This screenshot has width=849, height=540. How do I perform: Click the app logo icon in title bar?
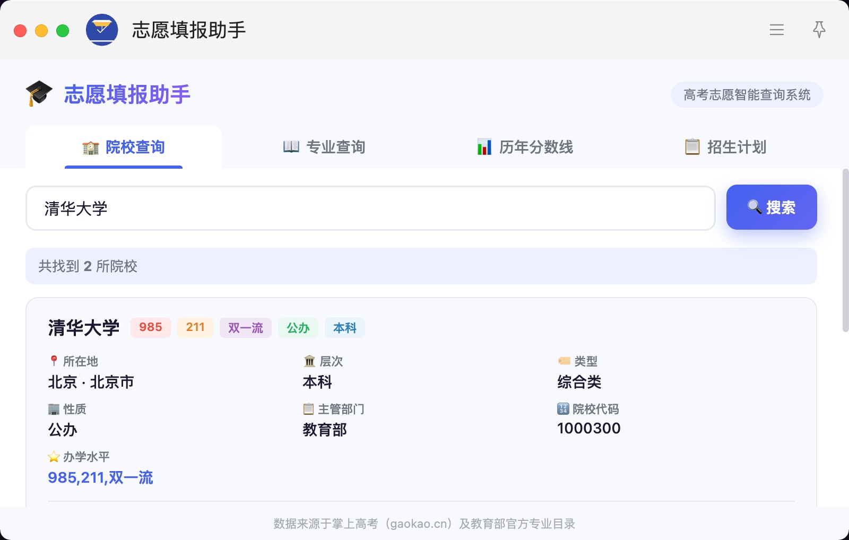tap(102, 30)
